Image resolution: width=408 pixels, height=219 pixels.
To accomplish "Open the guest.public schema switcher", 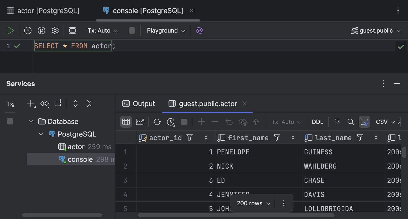I will click(x=375, y=30).
